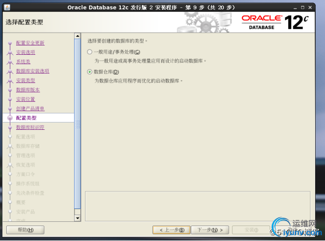Go to the 安装选项 step
The image size is (325, 241).
tap(26, 52)
